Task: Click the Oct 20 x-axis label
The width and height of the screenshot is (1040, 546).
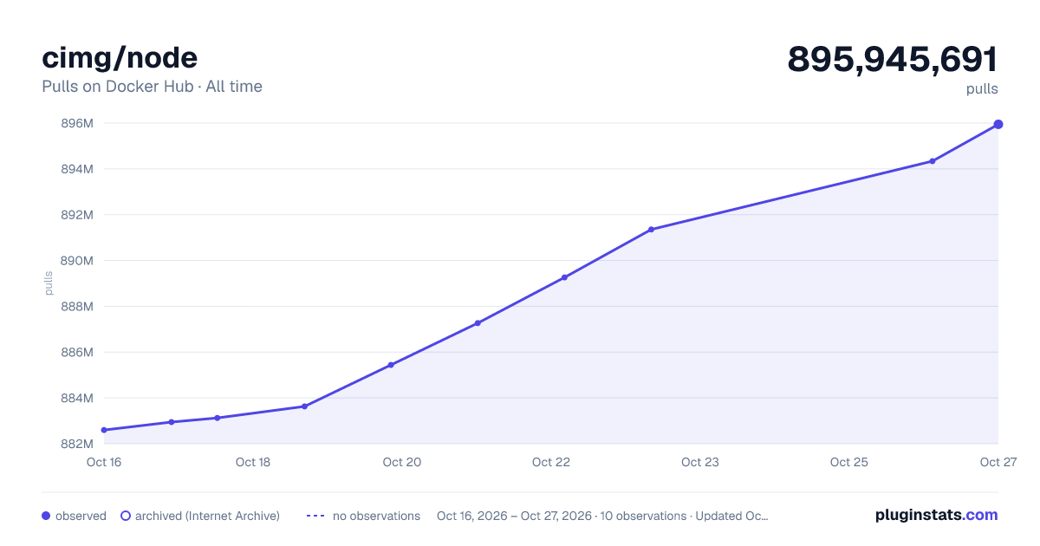Action: [402, 462]
